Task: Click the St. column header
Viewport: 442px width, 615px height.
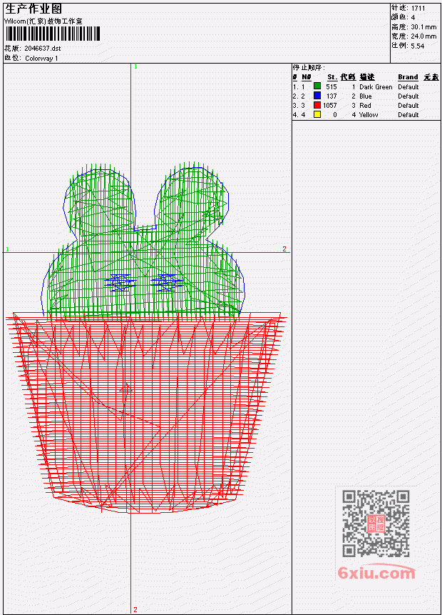Action: pos(332,77)
